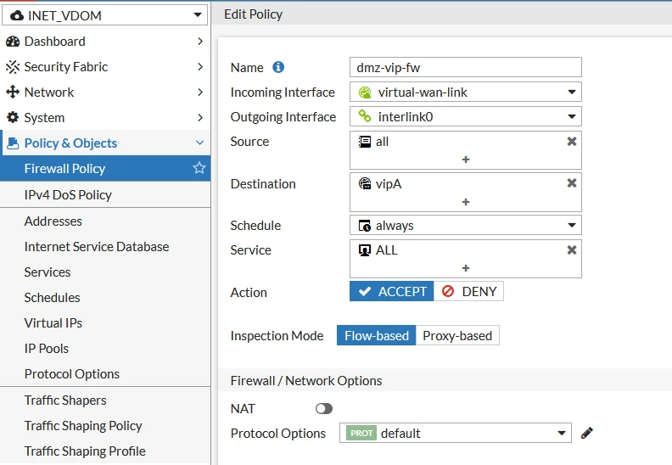Click the ALL service icon
This screenshot has height=465, width=672.
[365, 250]
